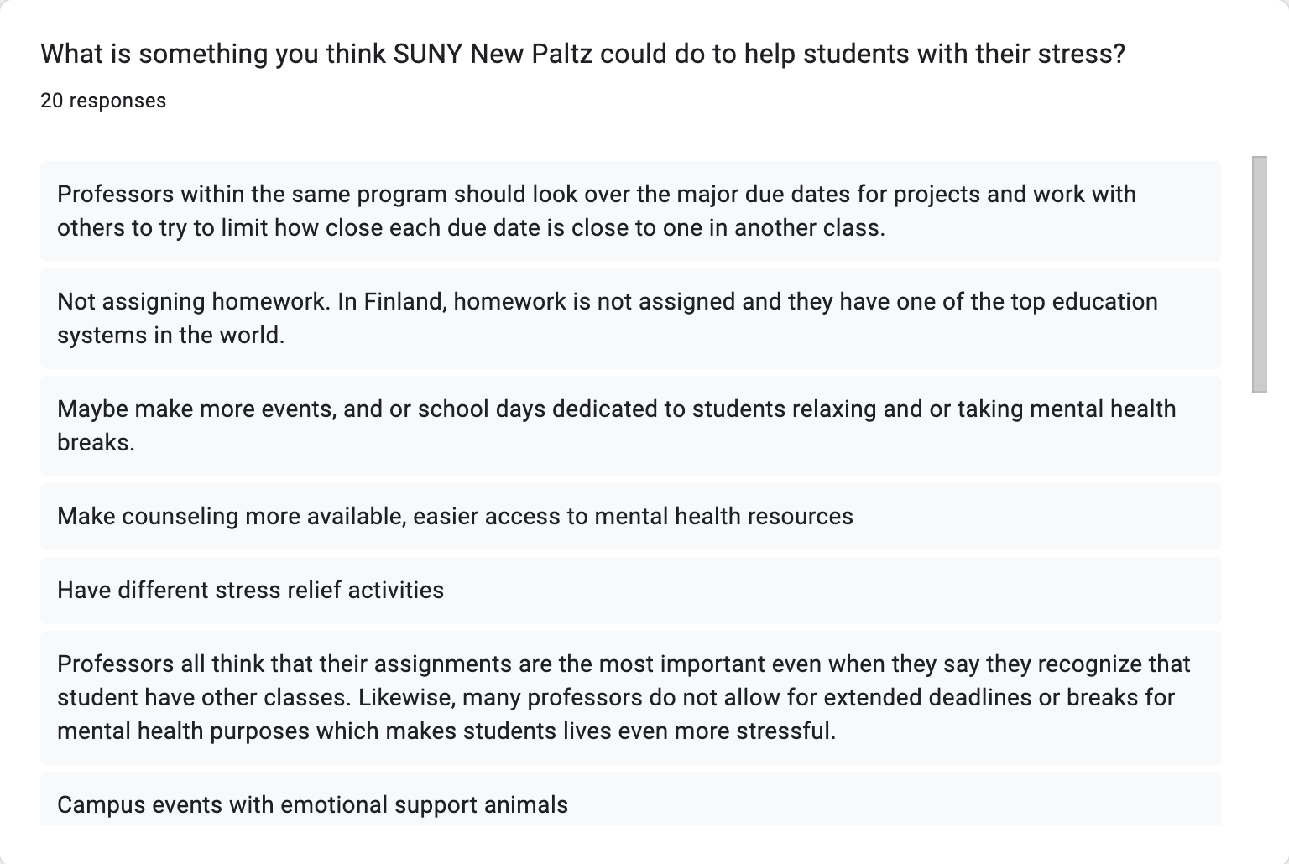
Task: Click 'breaks.' at the end of the third response
Action: click(96, 443)
